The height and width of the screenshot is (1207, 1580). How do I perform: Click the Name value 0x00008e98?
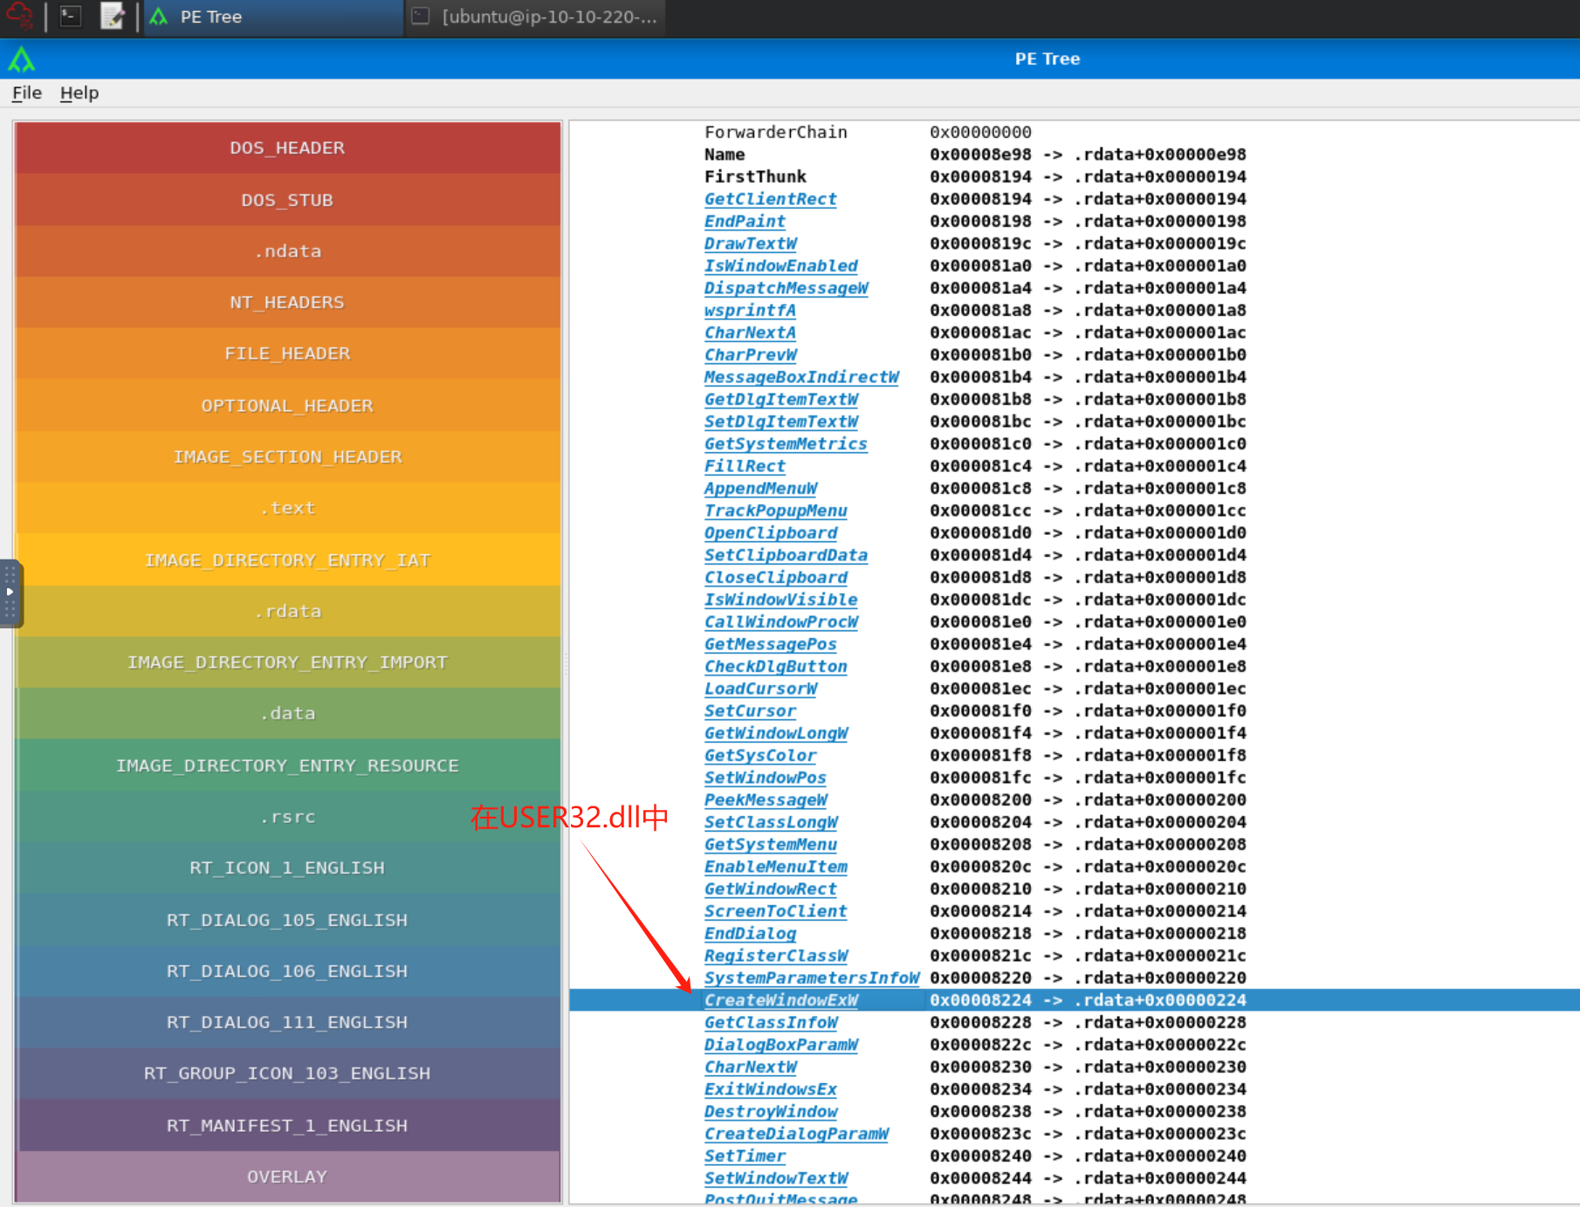[980, 154]
